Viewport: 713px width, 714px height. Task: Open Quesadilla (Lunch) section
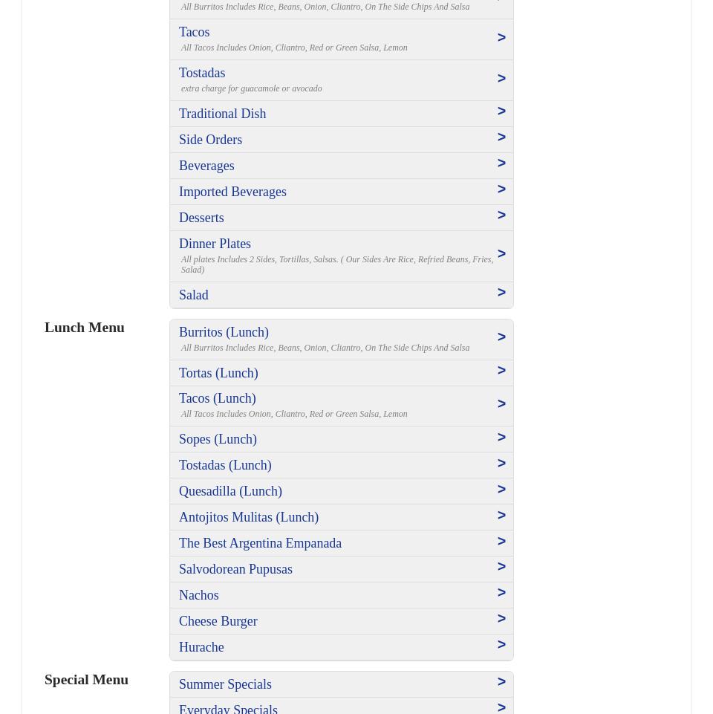click(x=230, y=491)
